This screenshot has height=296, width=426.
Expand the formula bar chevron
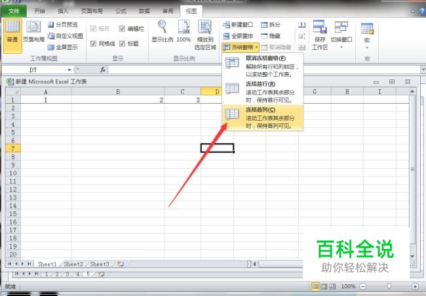point(423,70)
